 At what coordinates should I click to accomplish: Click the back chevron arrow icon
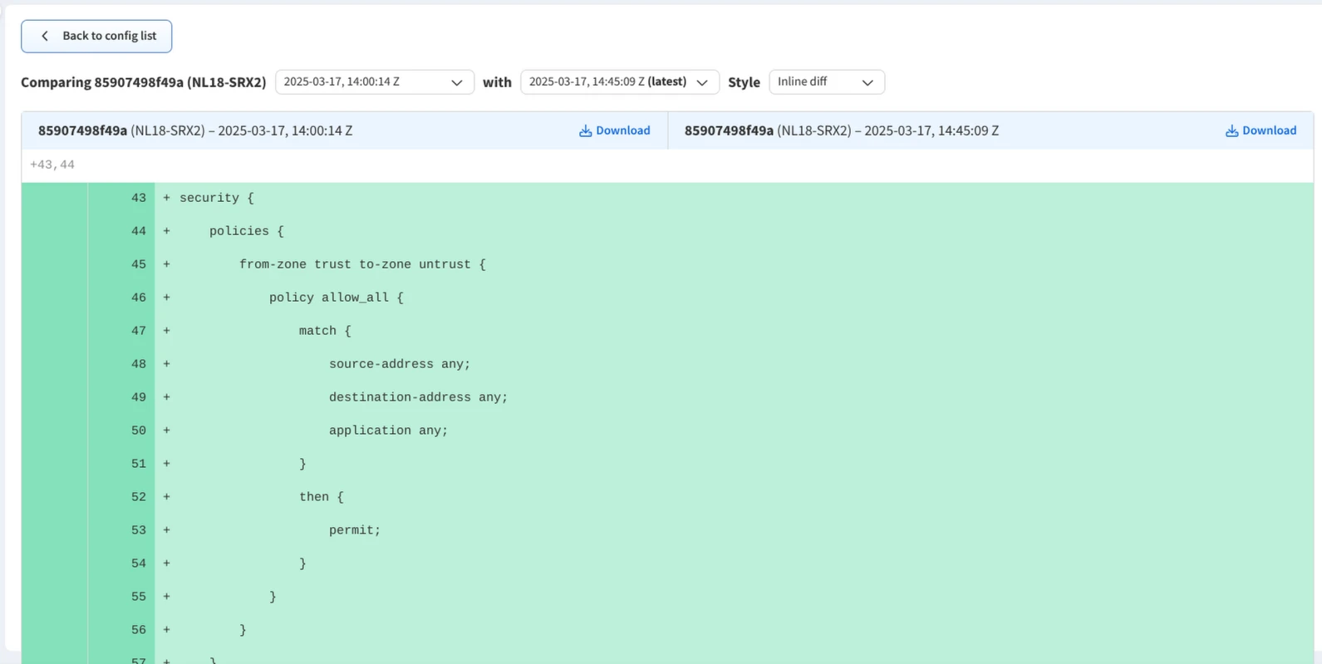[45, 36]
